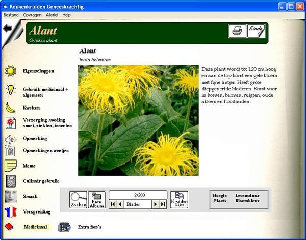Go to the next herb record
This screenshot has height=240, width=306.
pos(156,204)
